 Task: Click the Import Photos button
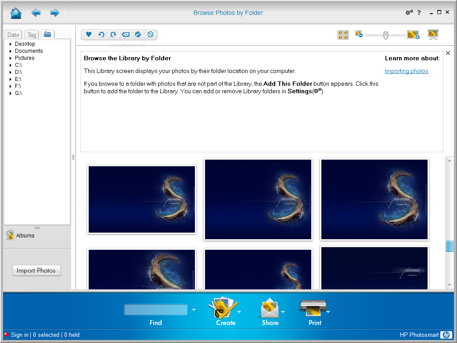(x=36, y=270)
